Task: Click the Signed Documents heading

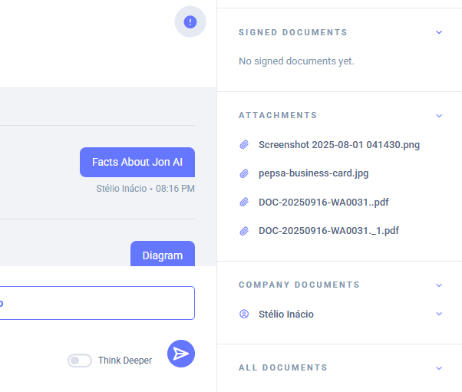Action: point(293,32)
